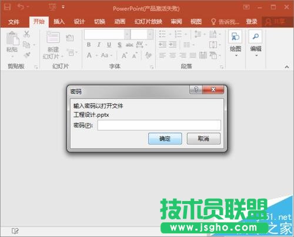Click the Clear All Formatting icon
This screenshot has width=294, height=237.
(148, 55)
